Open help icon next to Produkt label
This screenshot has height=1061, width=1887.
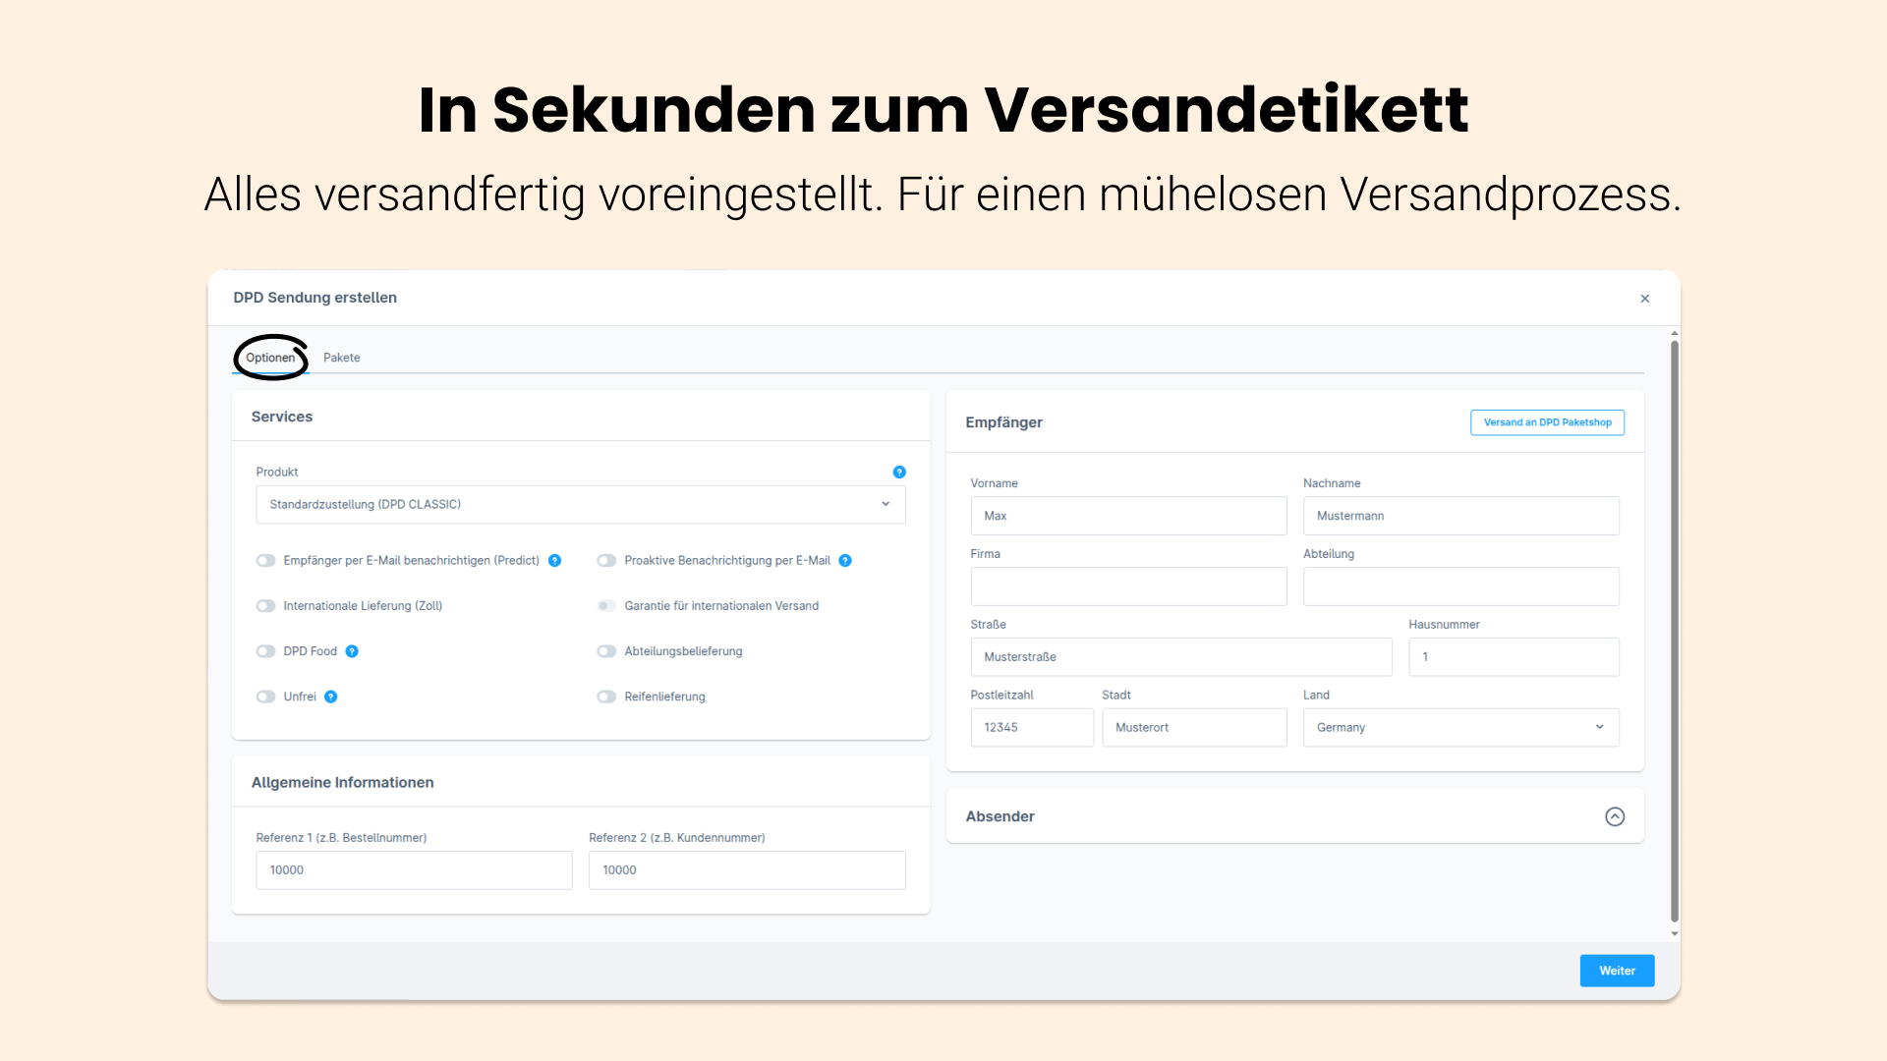tap(899, 473)
